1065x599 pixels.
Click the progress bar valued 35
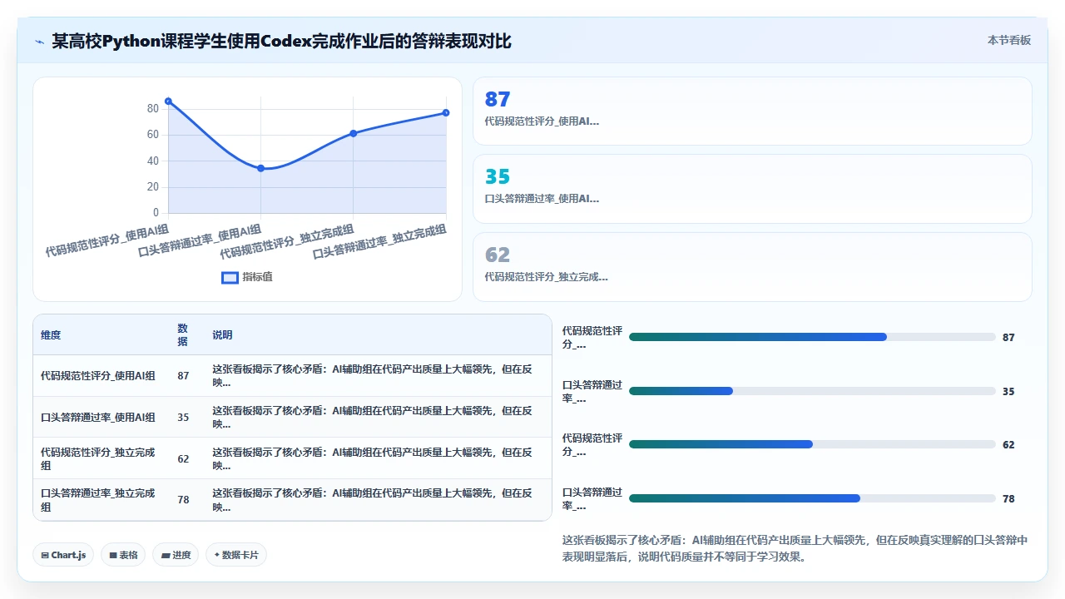812,391
